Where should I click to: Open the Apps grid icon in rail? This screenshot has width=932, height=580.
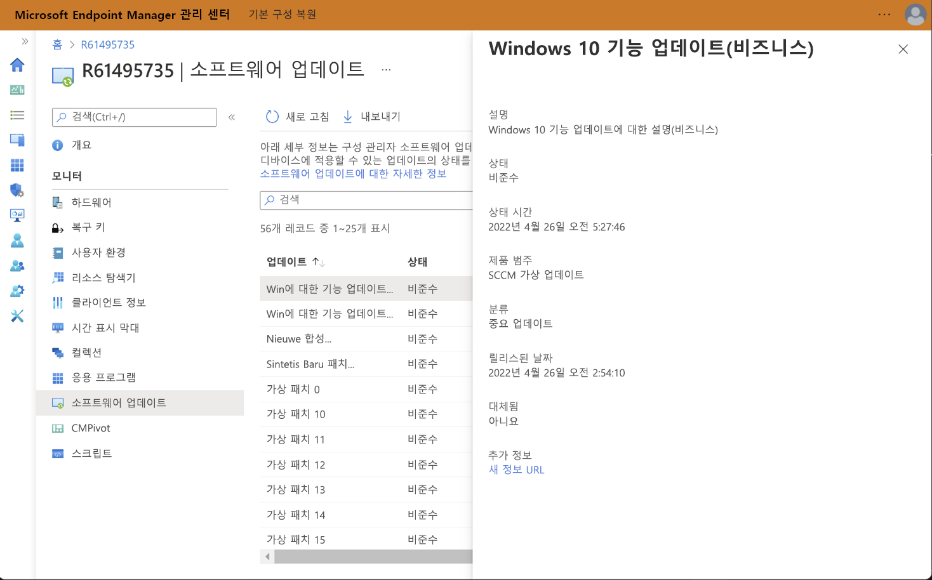pos(17,165)
